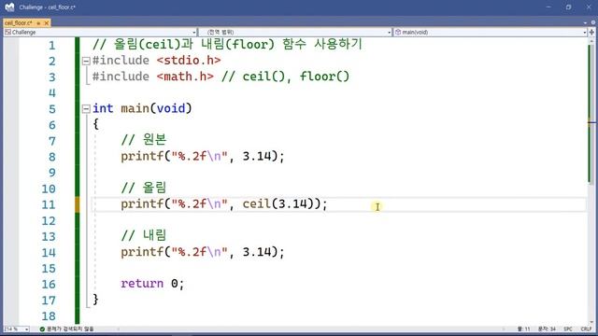The image size is (598, 336).
Task: Collapse the main function outline
Action: 86,109
